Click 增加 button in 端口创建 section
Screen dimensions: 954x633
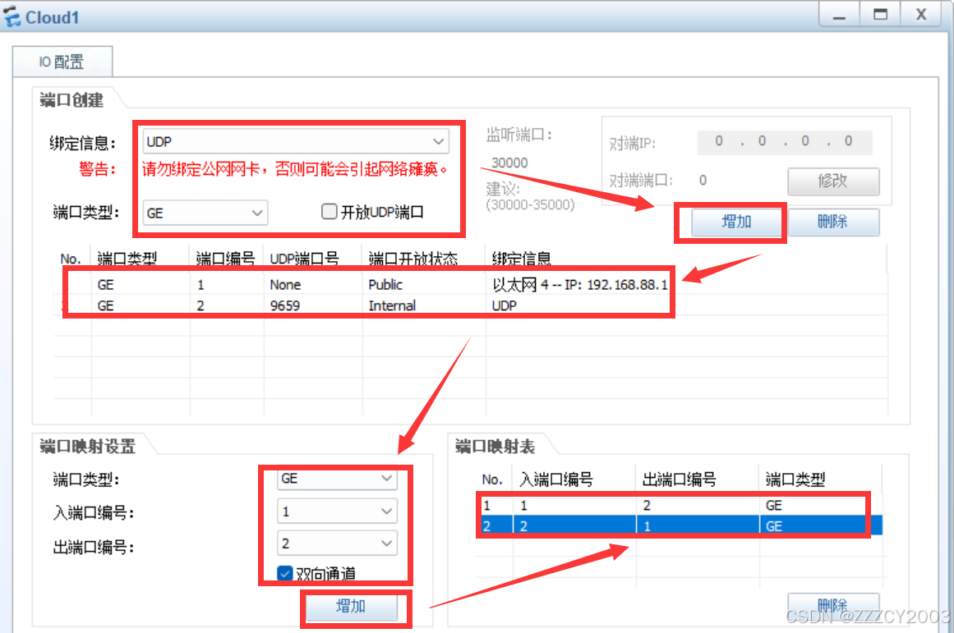click(x=736, y=222)
